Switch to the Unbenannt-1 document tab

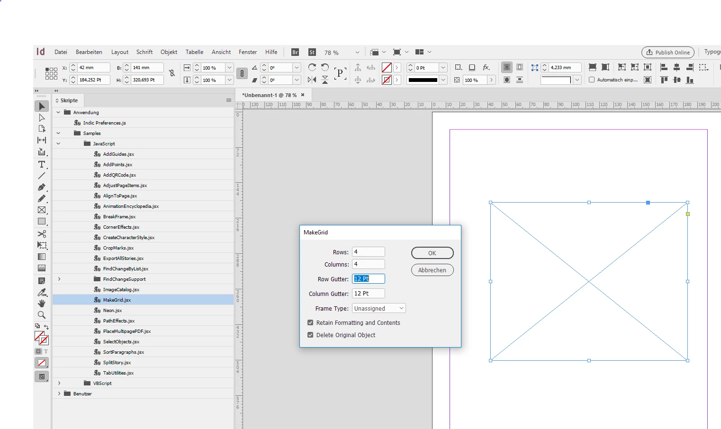pyautogui.click(x=269, y=95)
